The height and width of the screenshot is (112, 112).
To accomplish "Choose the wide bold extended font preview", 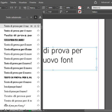I will point(18,35).
